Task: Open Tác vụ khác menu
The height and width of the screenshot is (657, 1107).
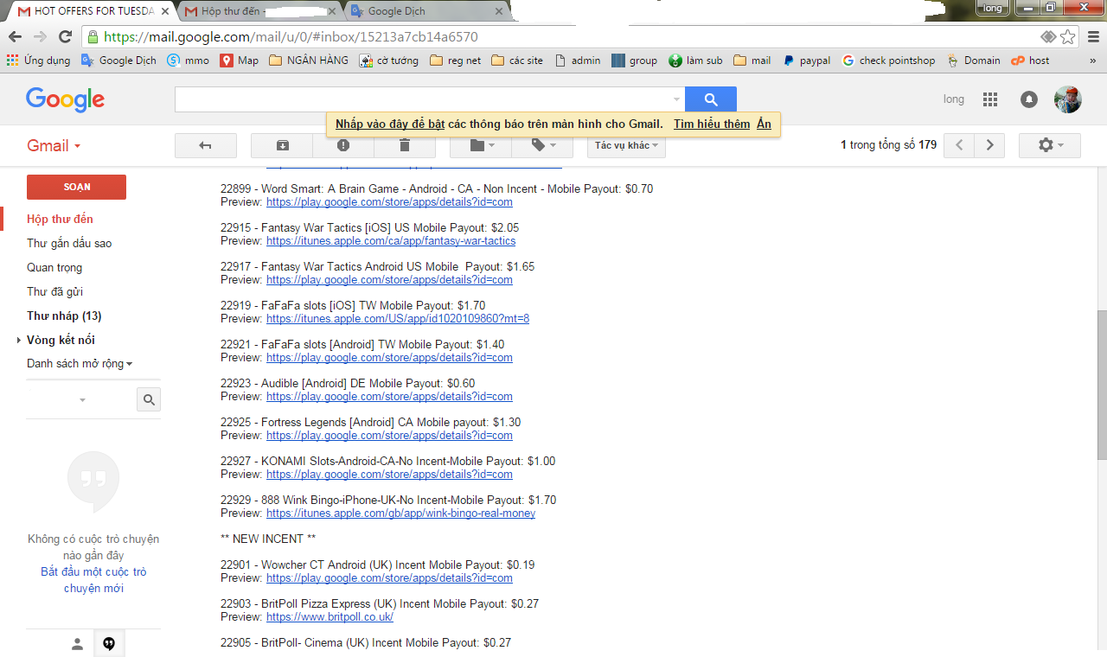Action: [x=626, y=145]
